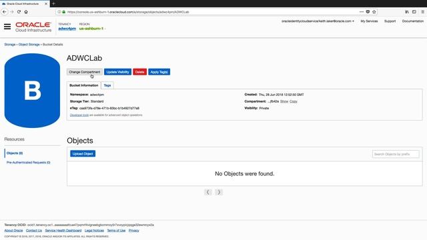This screenshot has width=427, height=240.
Task: Open the Documentation menu item
Action: point(413,21)
